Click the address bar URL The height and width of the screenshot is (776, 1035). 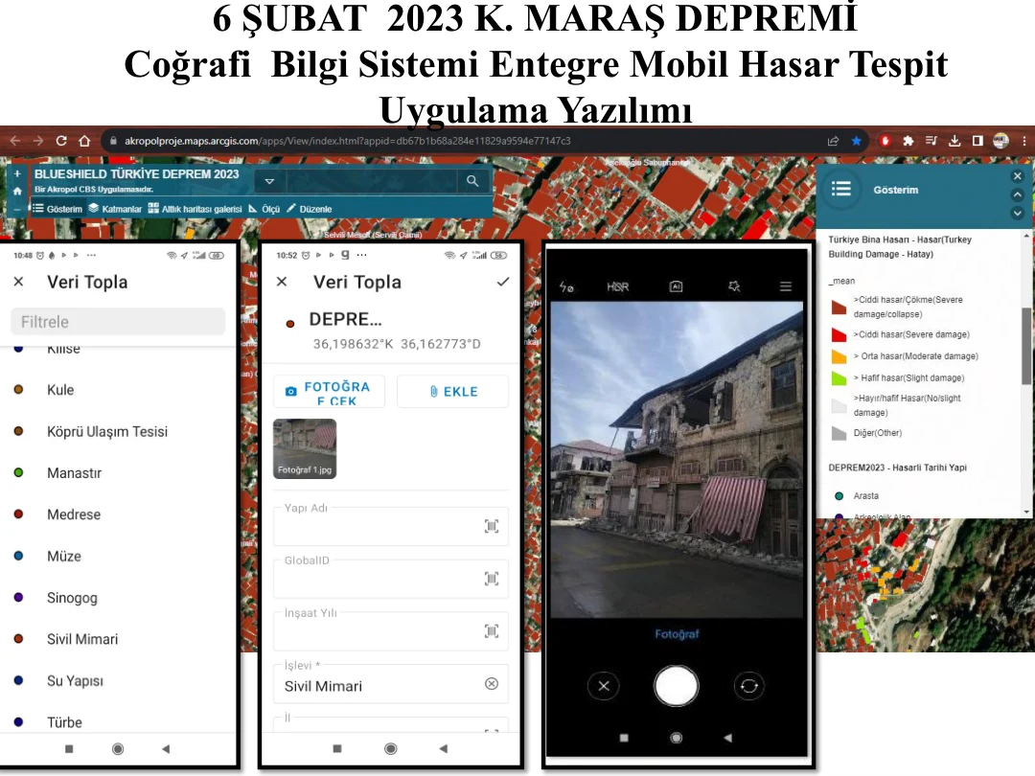pyautogui.click(x=347, y=141)
